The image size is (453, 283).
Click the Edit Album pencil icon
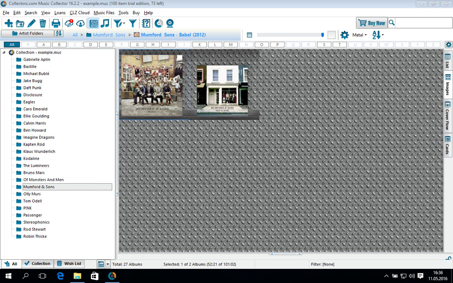31,23
